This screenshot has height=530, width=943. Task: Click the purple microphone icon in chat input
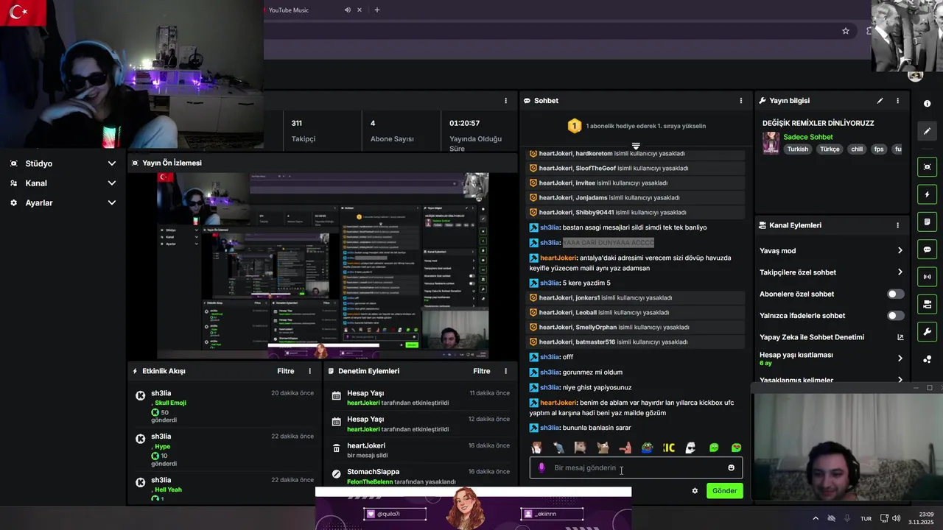pyautogui.click(x=541, y=467)
